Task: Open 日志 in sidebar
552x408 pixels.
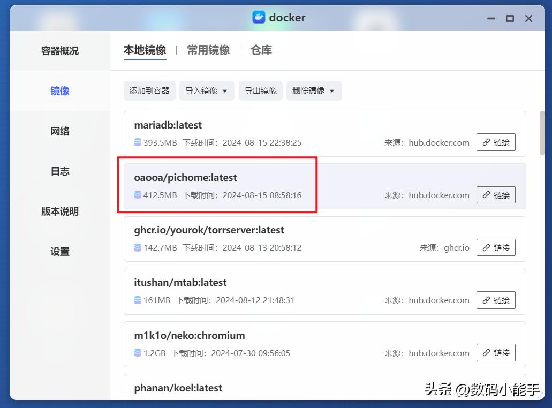Action: coord(60,171)
